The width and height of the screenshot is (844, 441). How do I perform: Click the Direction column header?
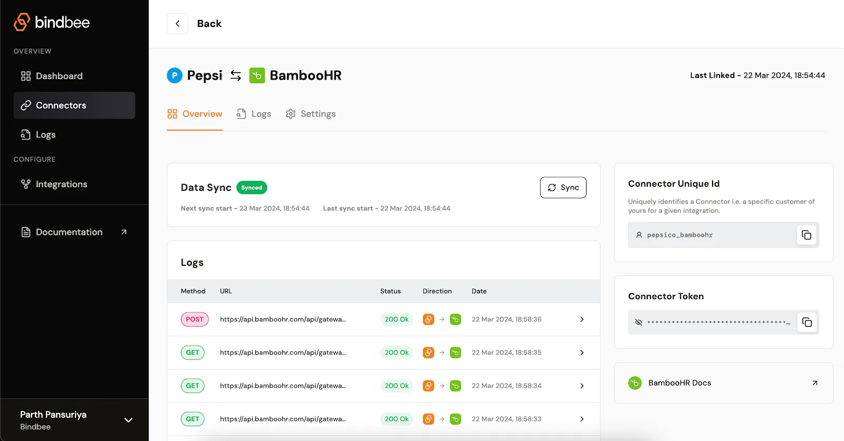tap(437, 291)
